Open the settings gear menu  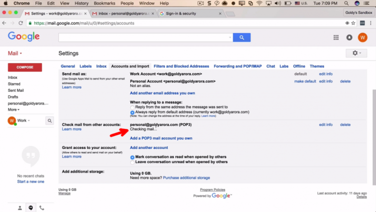[356, 53]
